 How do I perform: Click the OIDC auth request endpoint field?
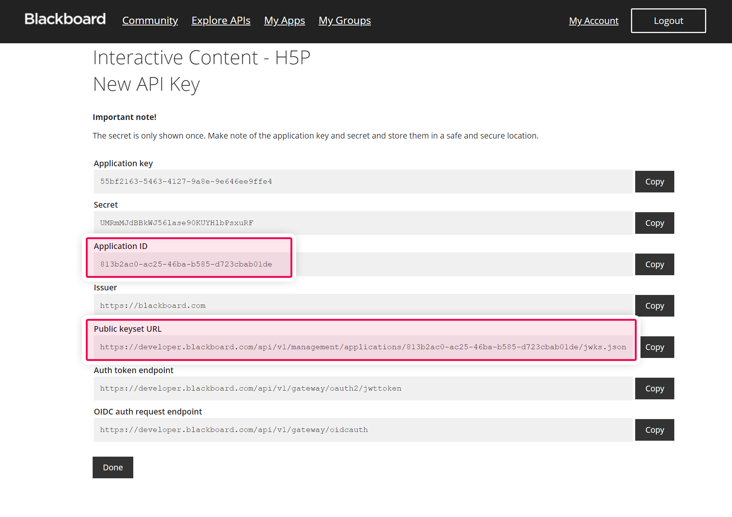coord(363,430)
